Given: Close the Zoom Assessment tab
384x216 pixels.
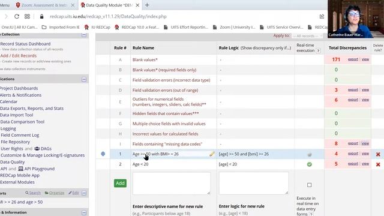Looking at the screenshot, I should [x=73, y=5].
